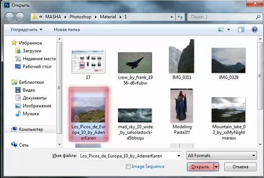264x178 pixels.
Task: Open the All Formats dropdown
Action: point(222,156)
